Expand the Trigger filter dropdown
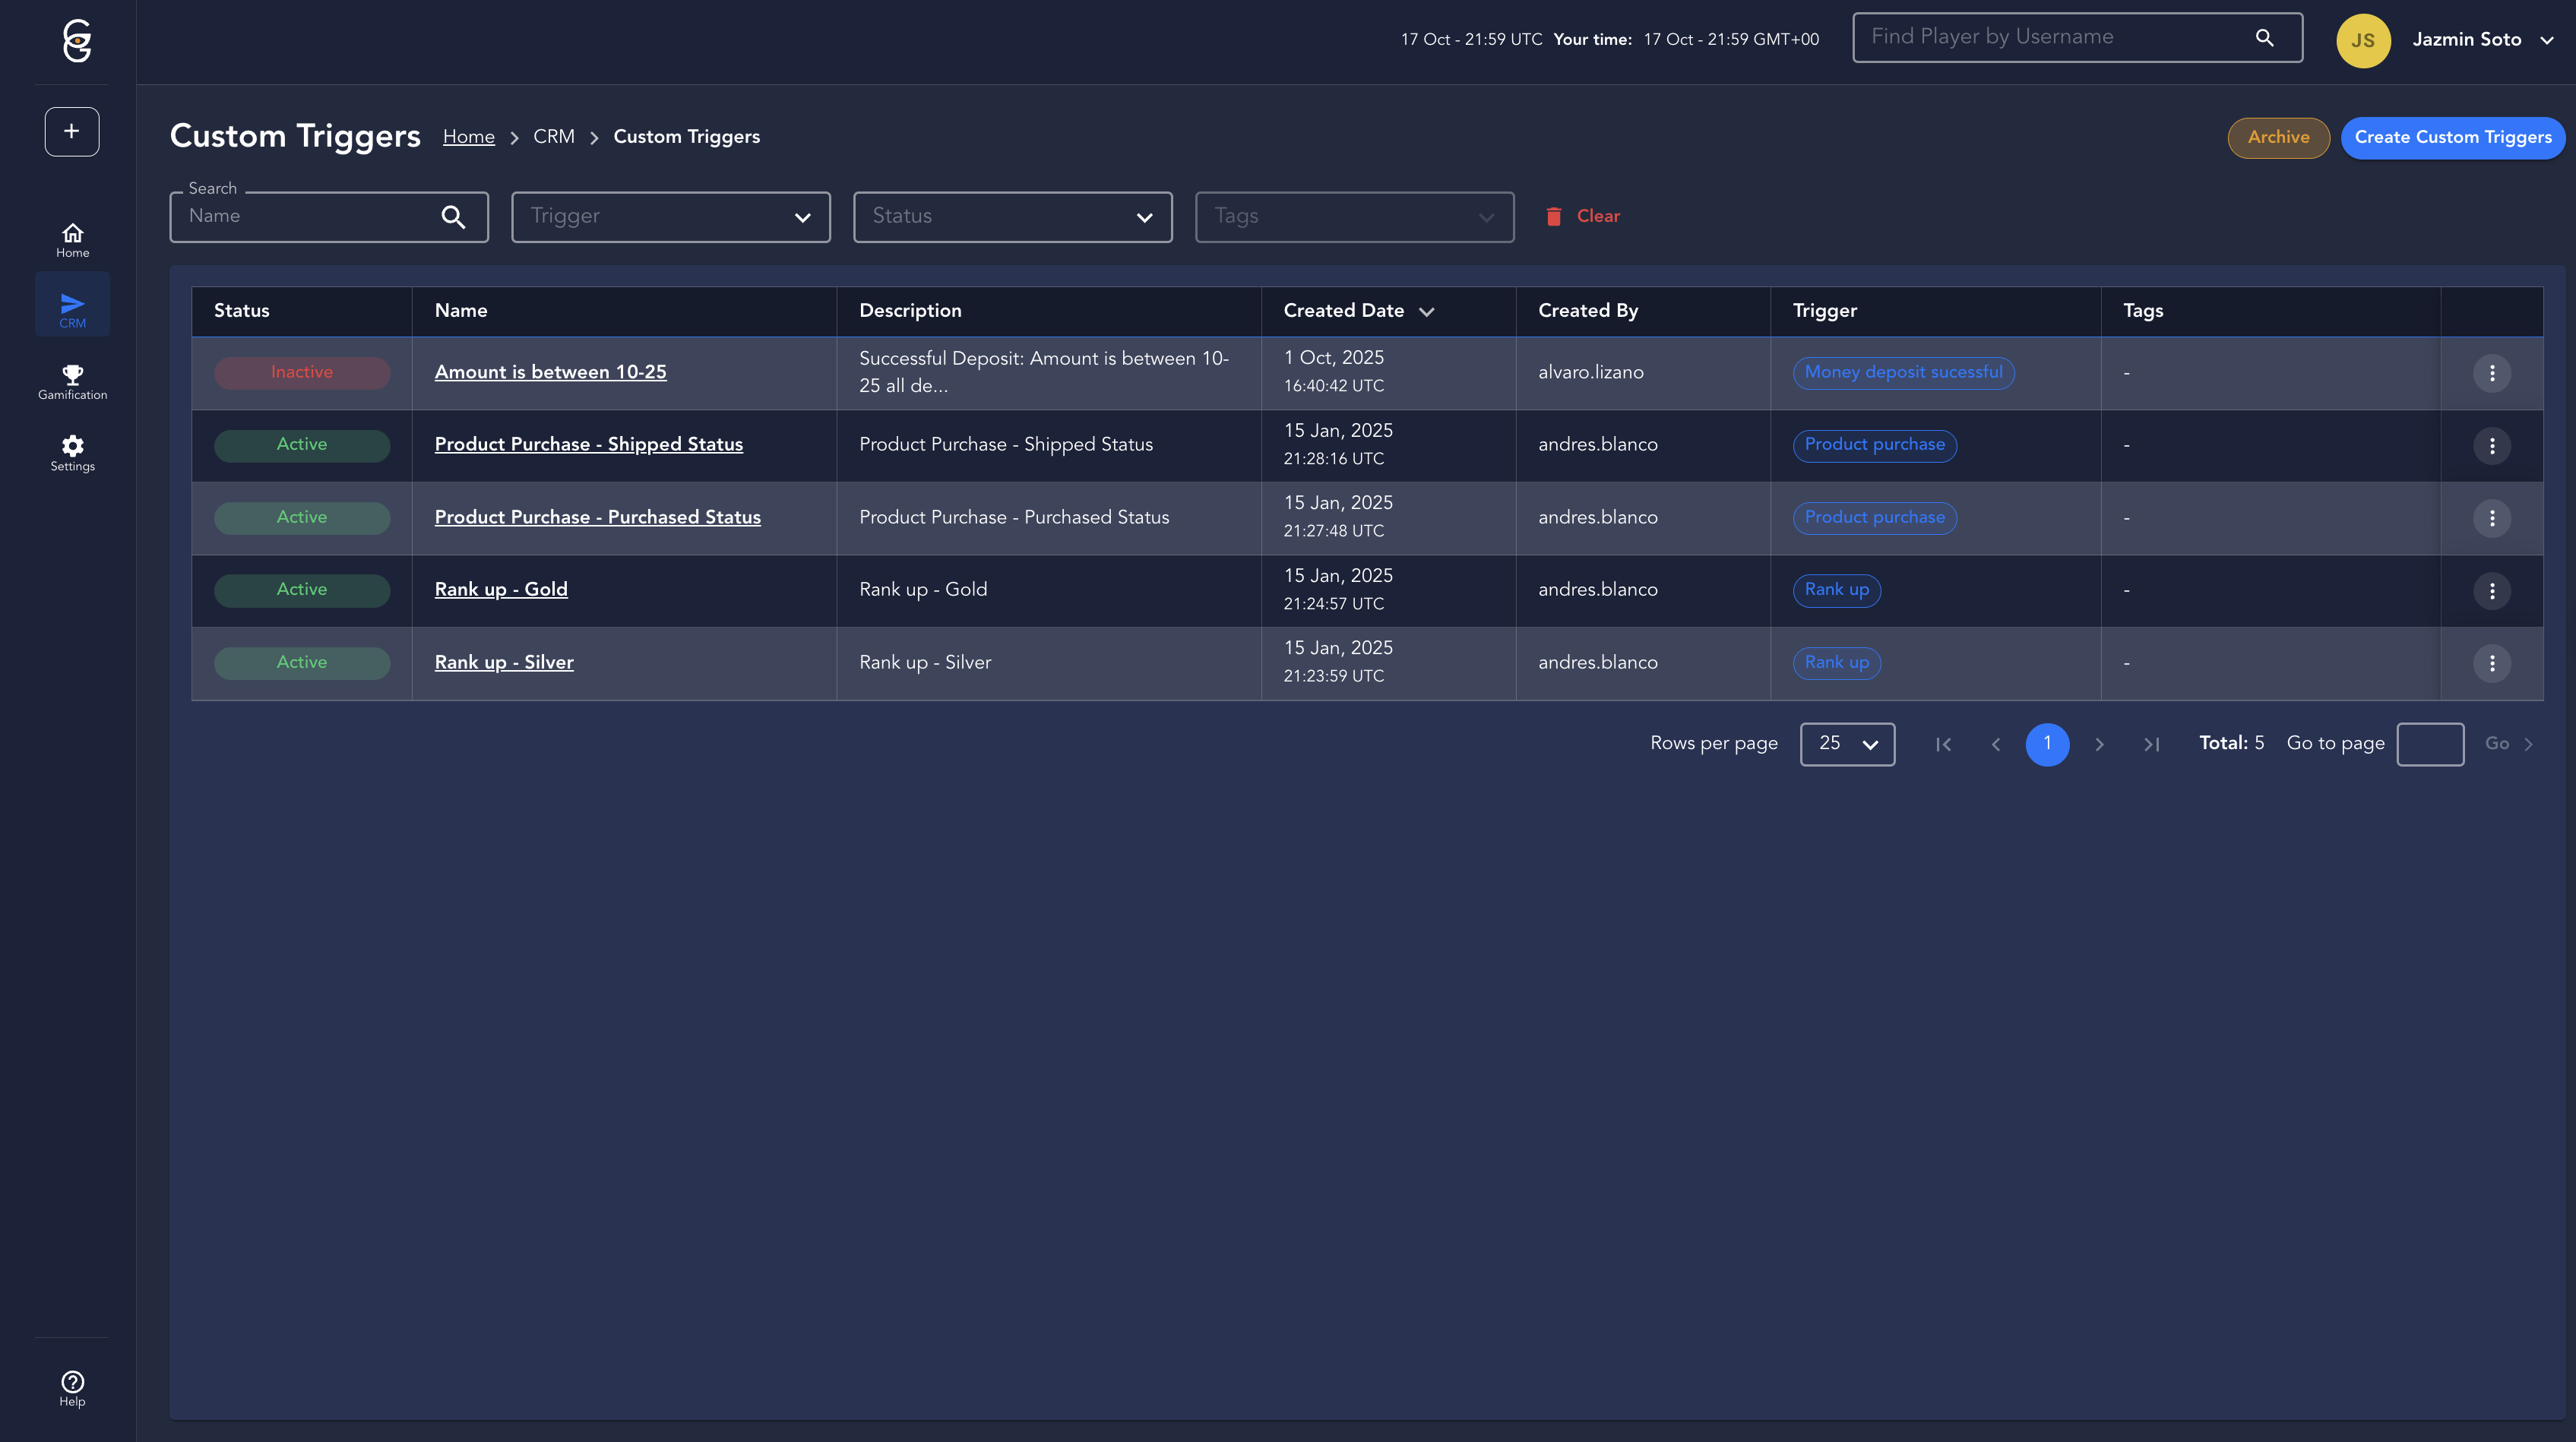The height and width of the screenshot is (1442, 2576). [670, 217]
